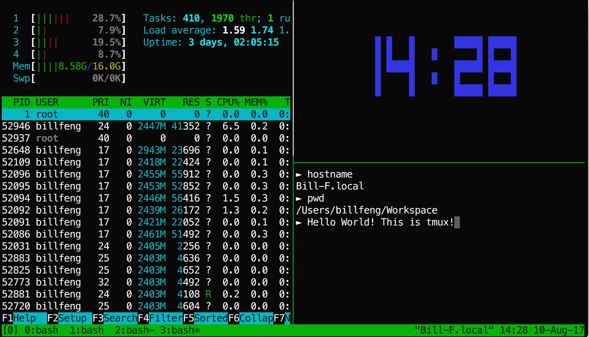589x337 pixels.
Task: Focus the tmux clock pane
Action: pos(441,80)
